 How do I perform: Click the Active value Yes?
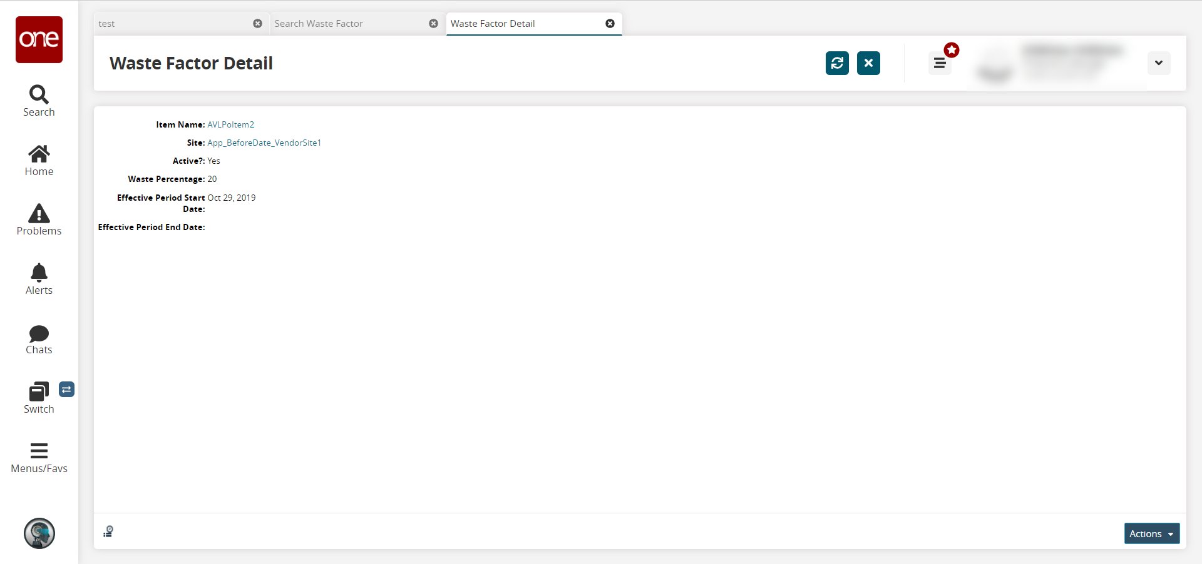click(x=214, y=161)
